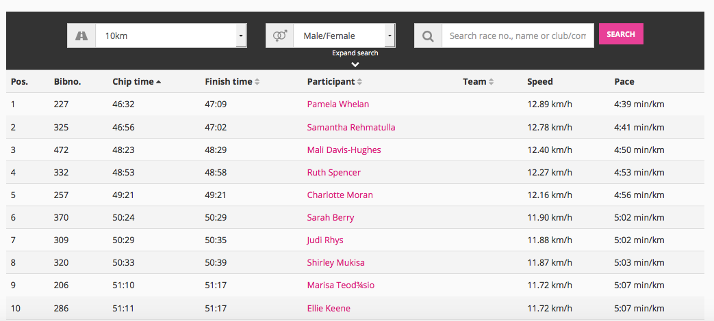Viewport: 714px width, 321px height.
Task: Click Ellie Keene's name
Action: [x=329, y=309]
